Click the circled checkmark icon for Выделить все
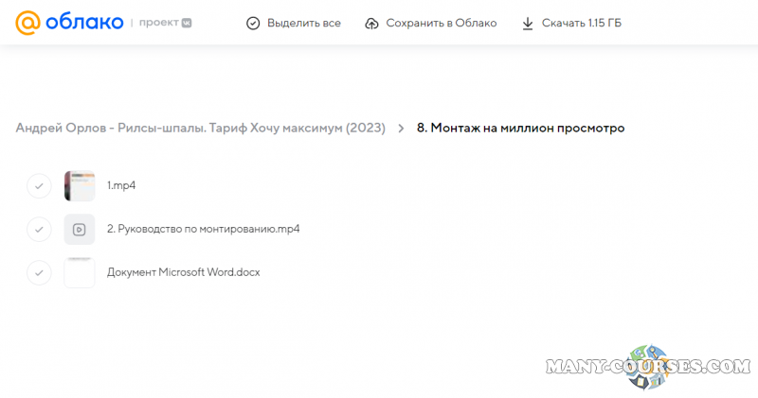Viewport: 758px width, 398px height. (252, 23)
